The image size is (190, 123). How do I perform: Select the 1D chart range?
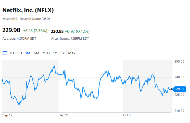point(12,53)
